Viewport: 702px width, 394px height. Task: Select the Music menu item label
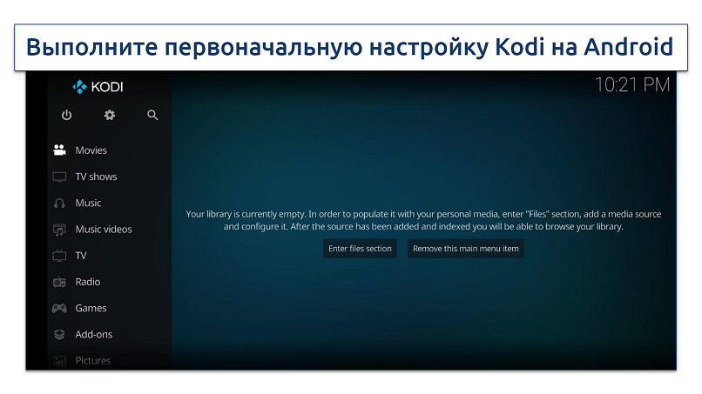coord(88,203)
